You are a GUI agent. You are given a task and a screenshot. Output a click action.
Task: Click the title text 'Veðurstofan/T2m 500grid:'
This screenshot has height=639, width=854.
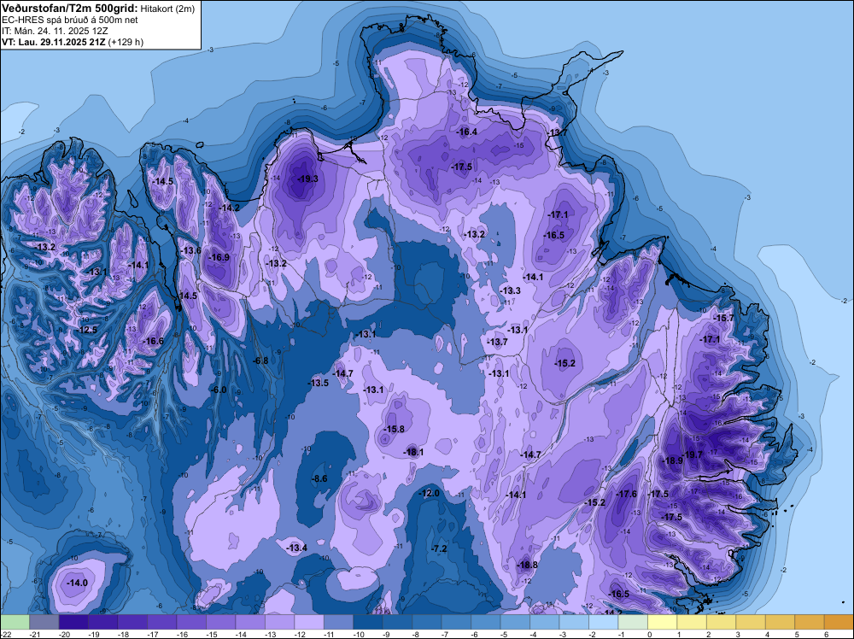[x=68, y=7]
